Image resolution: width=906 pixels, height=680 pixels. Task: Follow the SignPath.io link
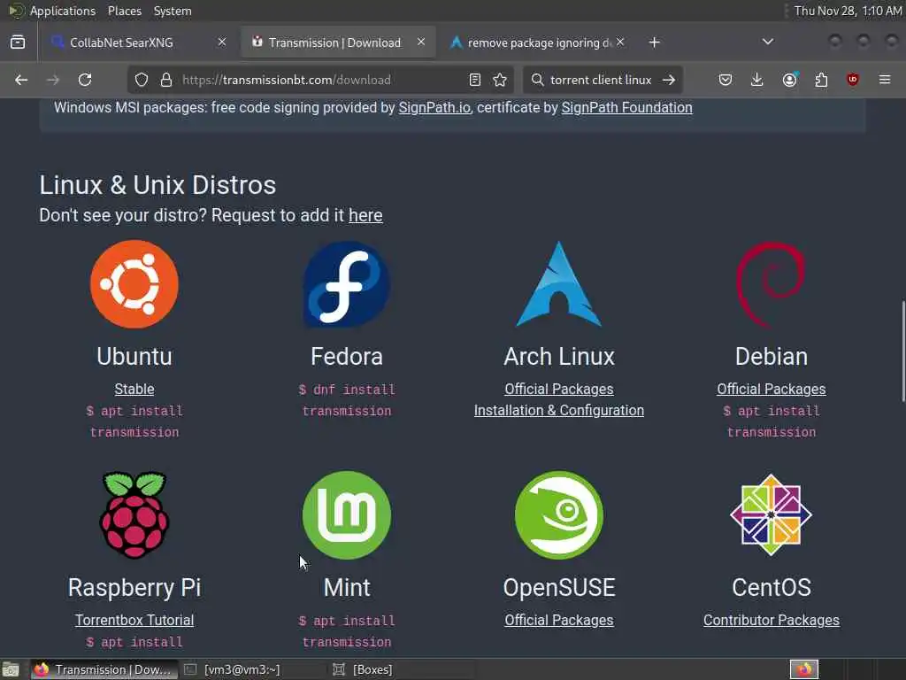pyautogui.click(x=434, y=107)
